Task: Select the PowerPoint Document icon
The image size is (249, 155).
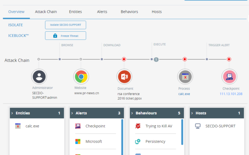Action: click(x=124, y=77)
